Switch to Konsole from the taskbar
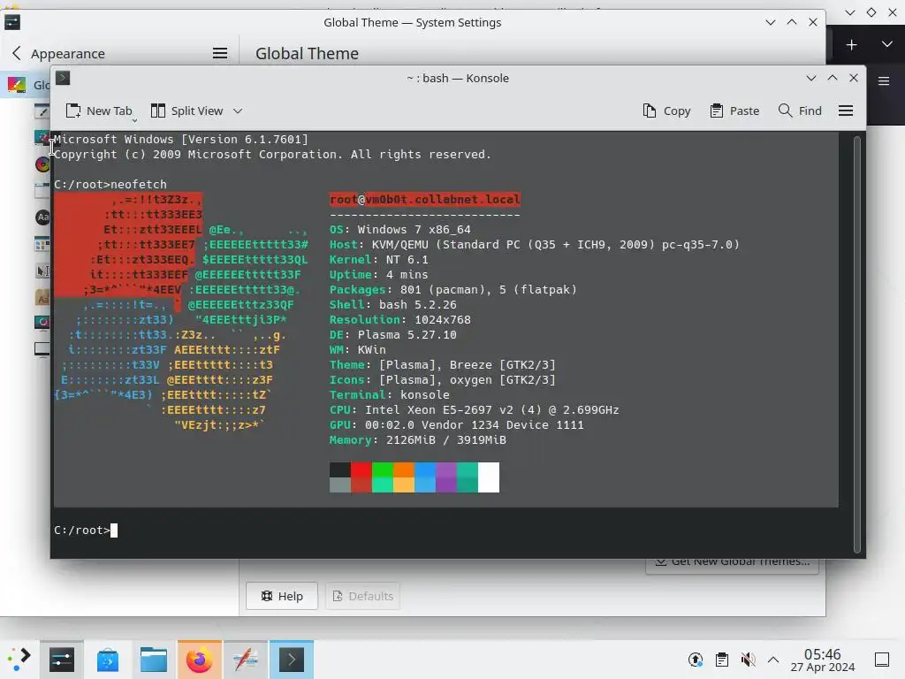Viewport: 905px width, 679px height. (292, 660)
